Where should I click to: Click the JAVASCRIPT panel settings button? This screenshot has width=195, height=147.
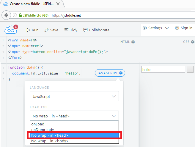110,73
